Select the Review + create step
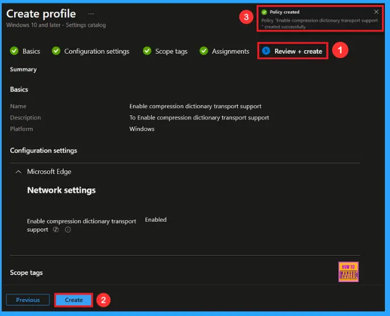The height and width of the screenshot is (316, 390). pyautogui.click(x=292, y=51)
